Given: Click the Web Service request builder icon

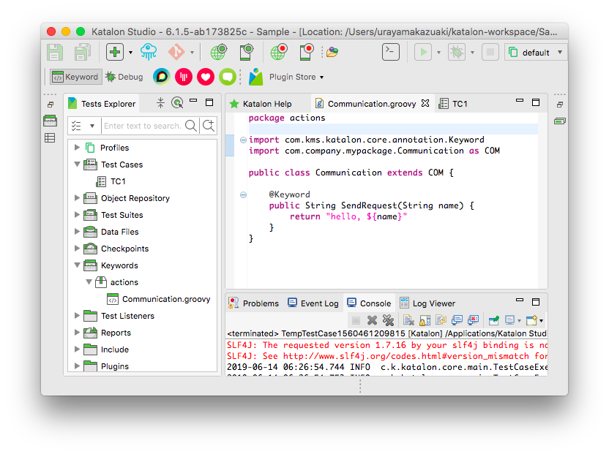Looking at the screenshot, I should pyautogui.click(x=332, y=52).
